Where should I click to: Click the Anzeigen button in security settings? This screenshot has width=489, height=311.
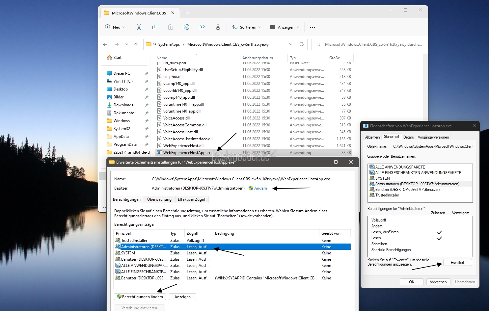182,297
